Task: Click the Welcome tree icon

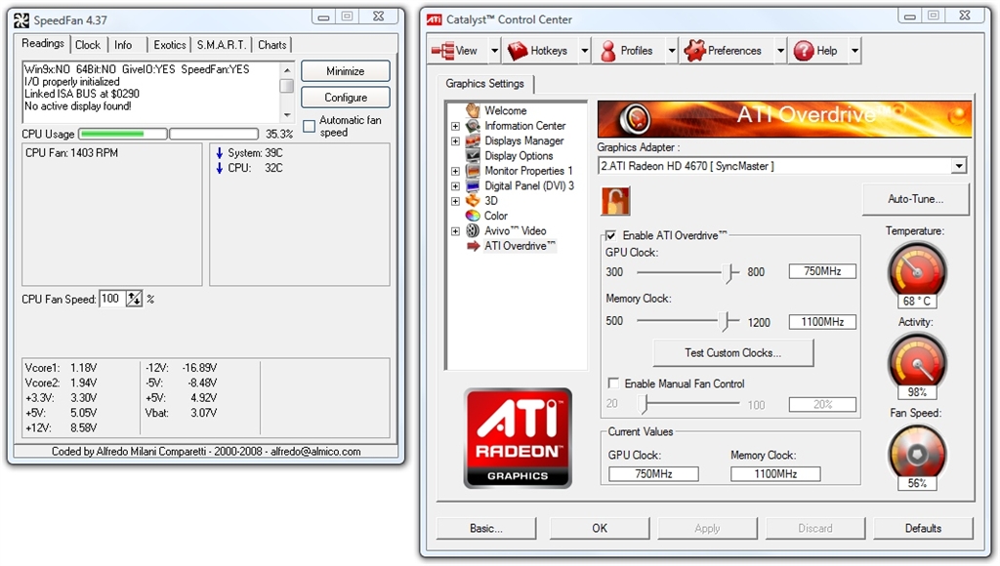Action: pyautogui.click(x=473, y=110)
